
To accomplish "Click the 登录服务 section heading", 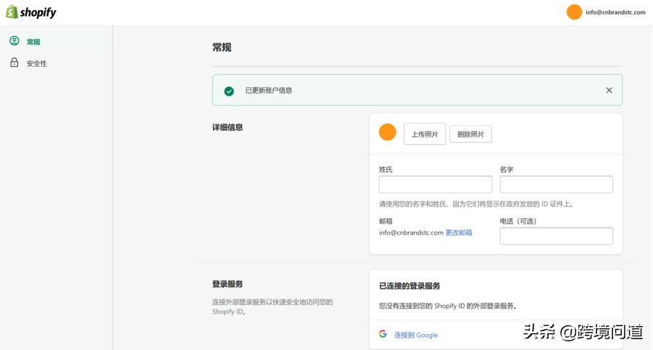I will [228, 284].
